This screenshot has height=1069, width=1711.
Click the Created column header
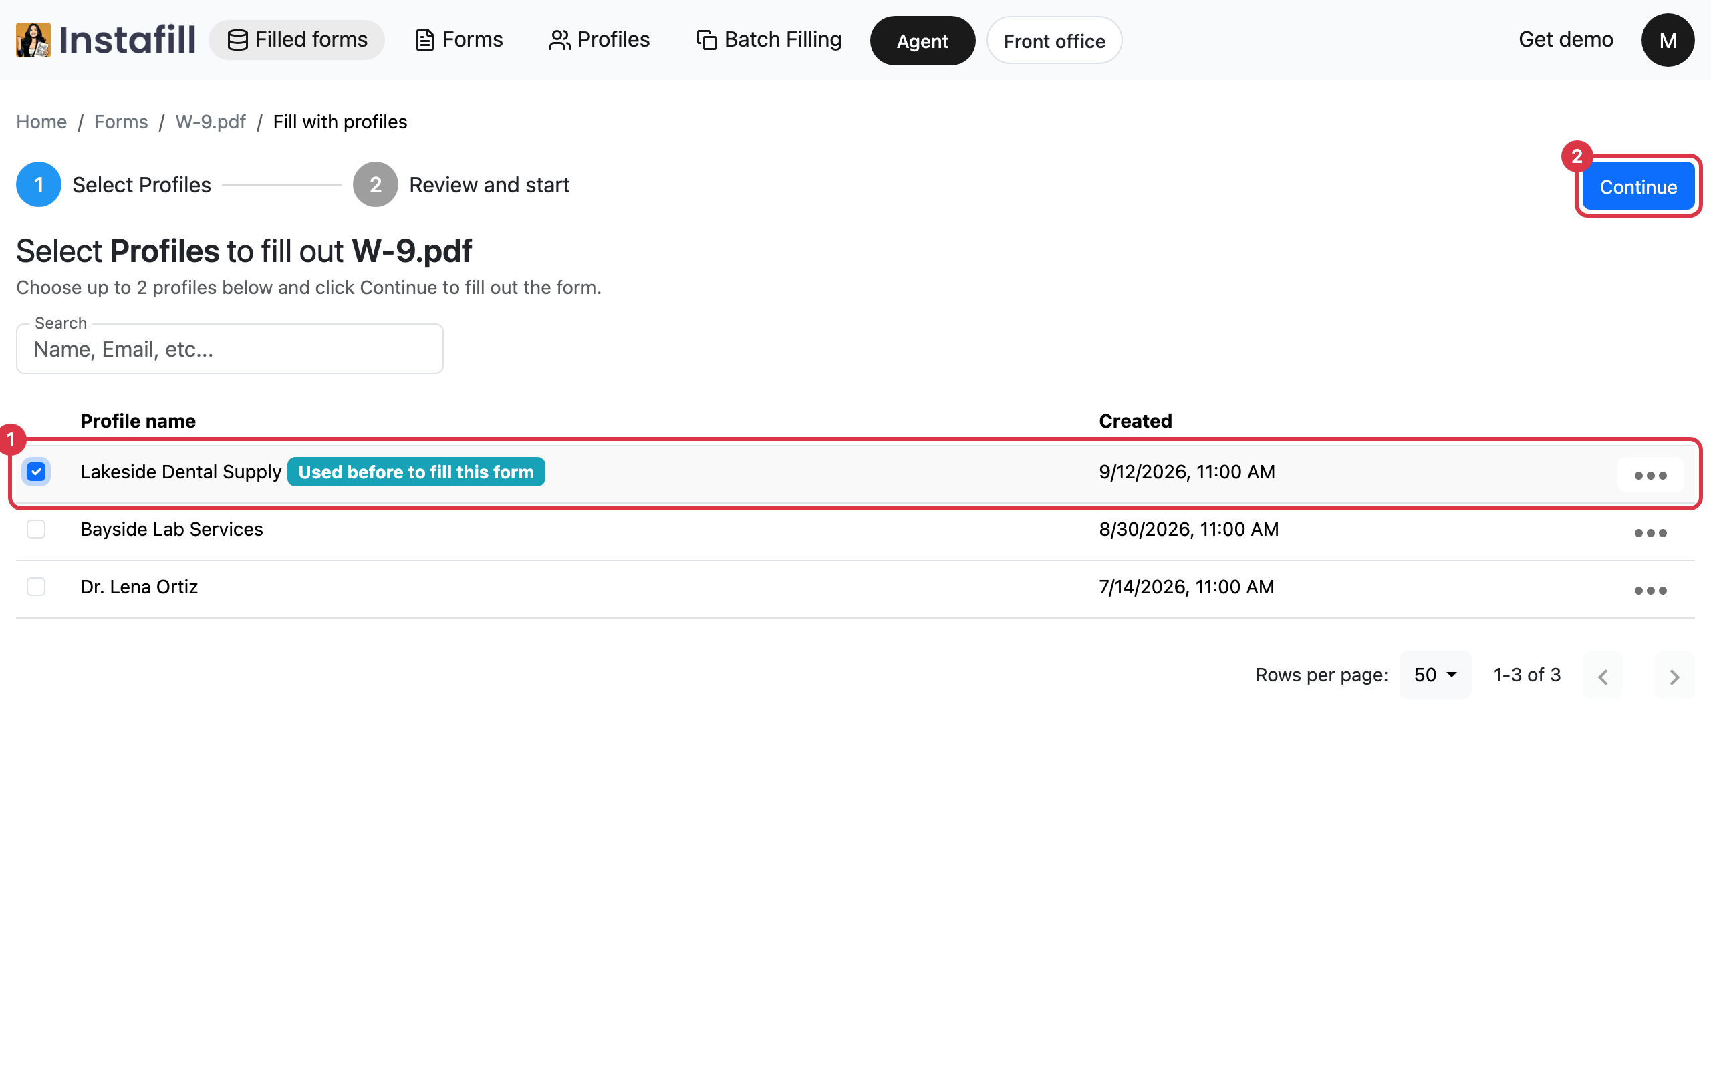1135,421
